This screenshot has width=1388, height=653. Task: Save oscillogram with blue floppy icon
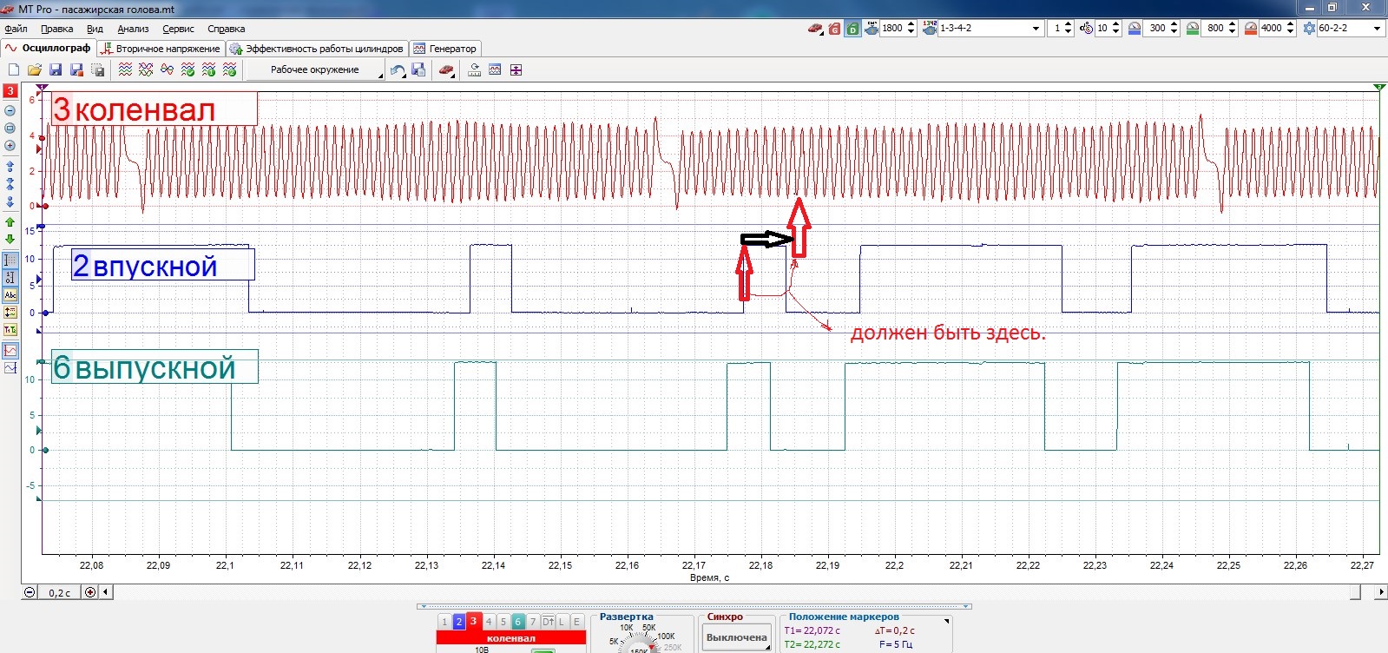[x=56, y=69]
